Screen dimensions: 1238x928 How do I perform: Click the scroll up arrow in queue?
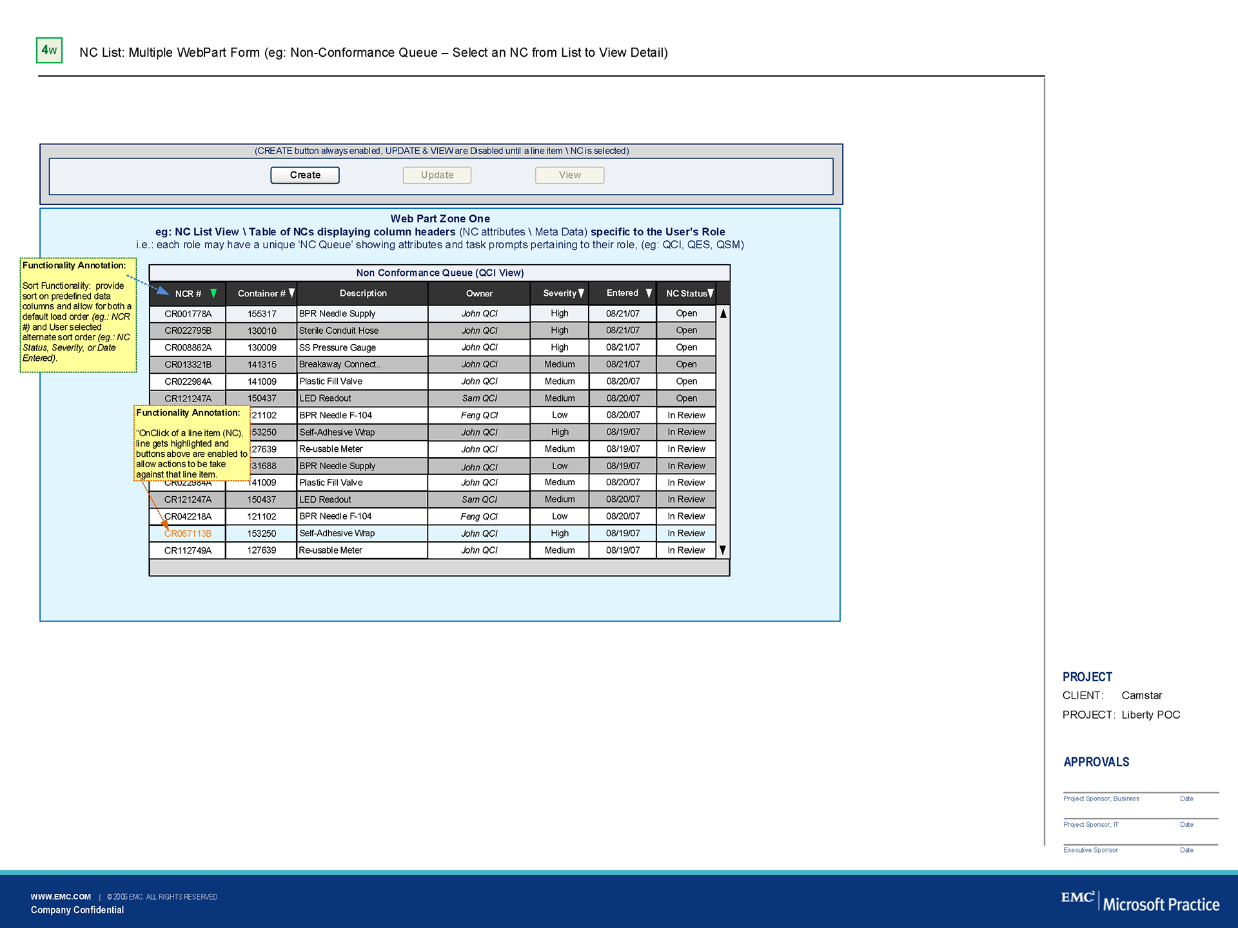[723, 314]
